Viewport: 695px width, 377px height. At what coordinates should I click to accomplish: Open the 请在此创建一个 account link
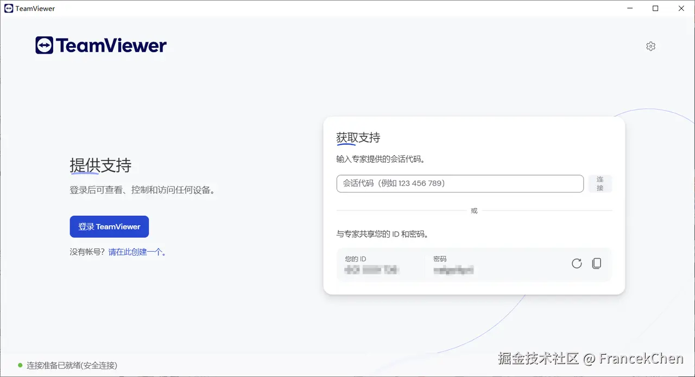[x=137, y=252]
